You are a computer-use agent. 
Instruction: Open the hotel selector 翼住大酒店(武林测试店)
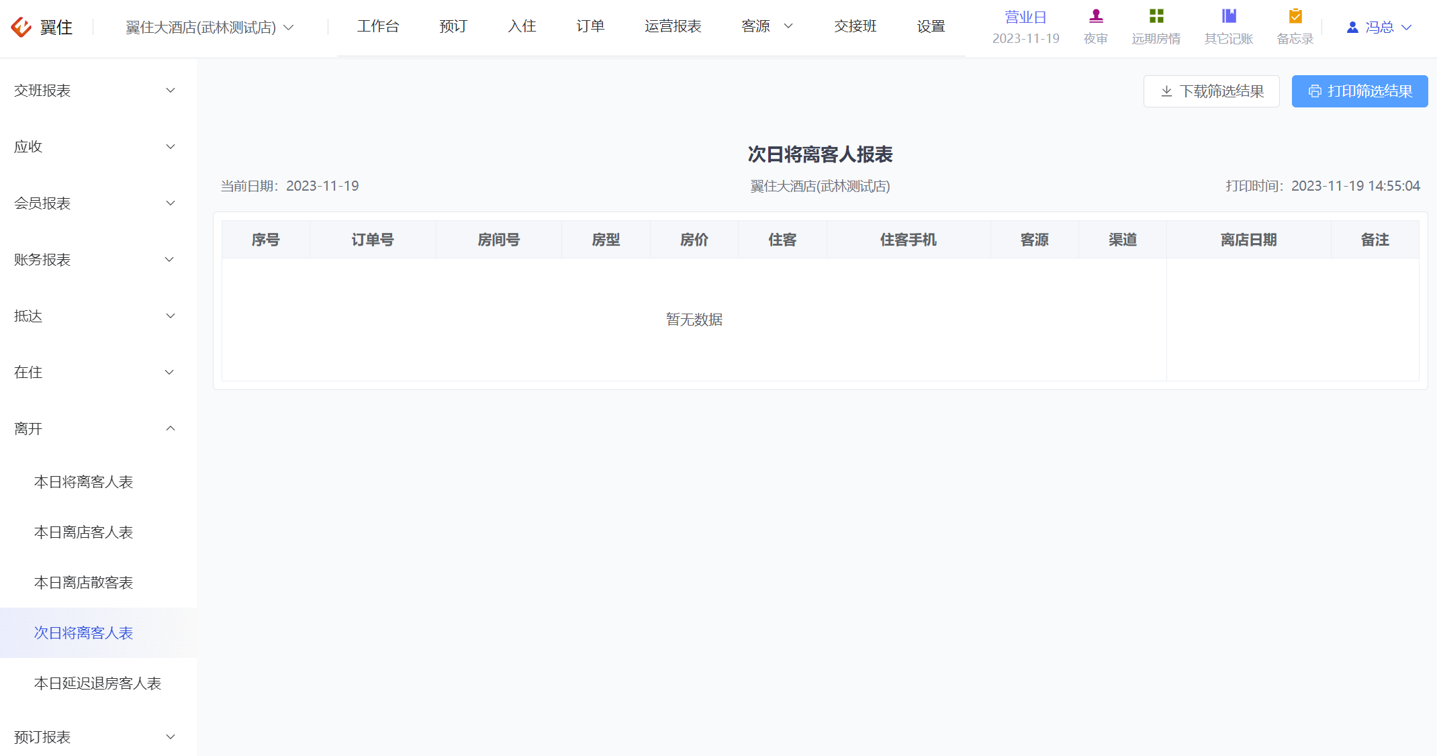coord(210,28)
